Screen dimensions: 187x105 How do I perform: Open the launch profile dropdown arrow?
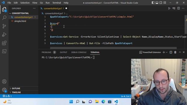[167, 52]
